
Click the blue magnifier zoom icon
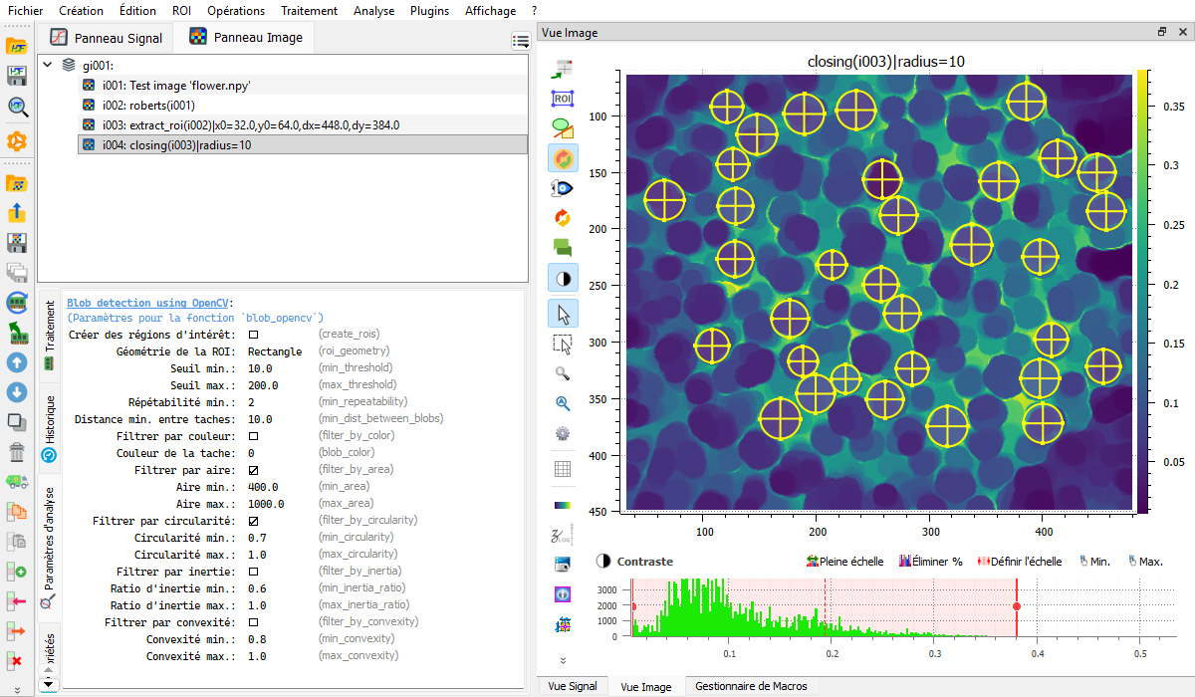click(x=563, y=403)
